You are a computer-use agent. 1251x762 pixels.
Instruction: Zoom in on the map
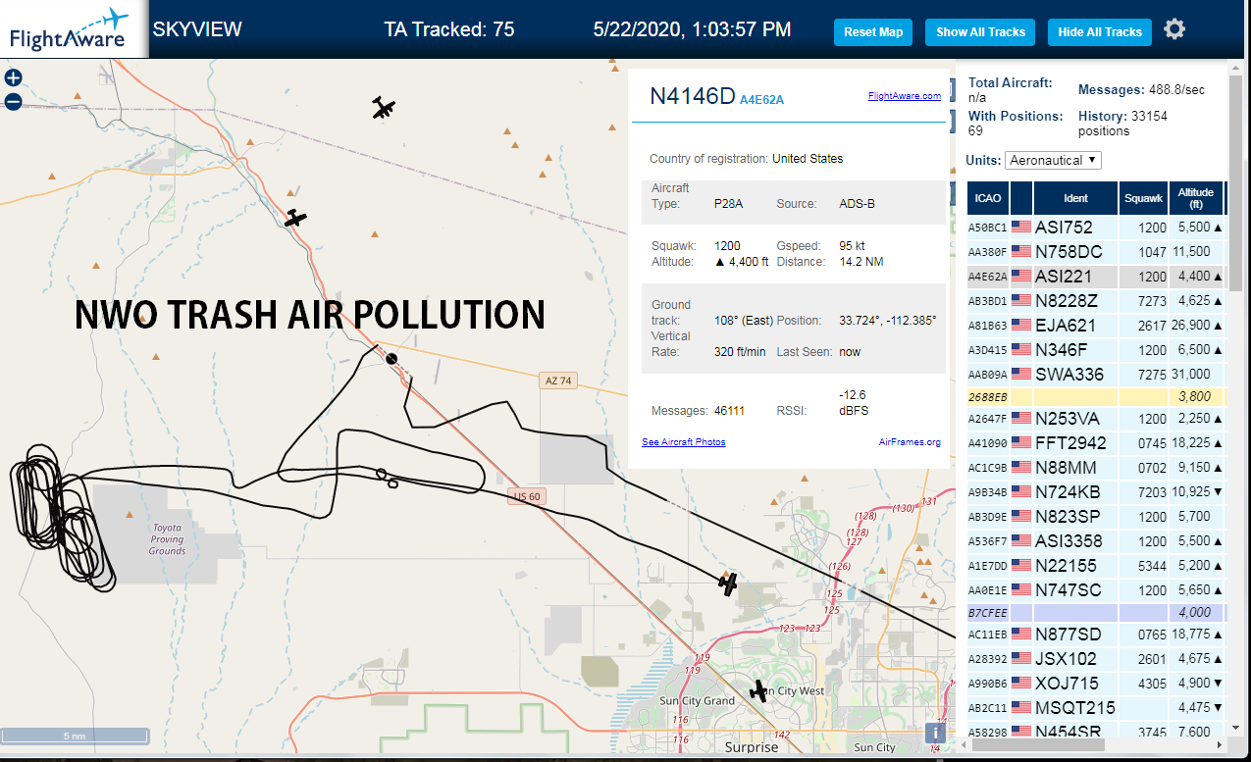tap(13, 78)
